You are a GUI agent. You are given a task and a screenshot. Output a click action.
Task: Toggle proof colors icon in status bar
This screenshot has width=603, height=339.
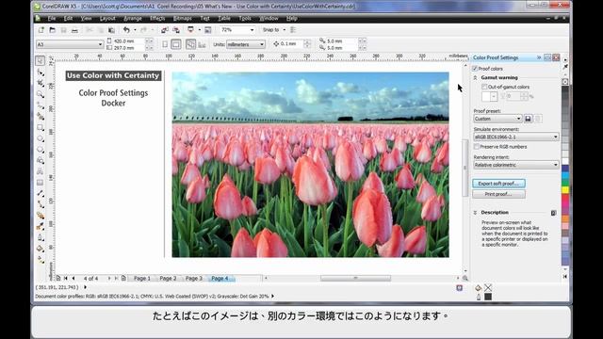tap(459, 288)
